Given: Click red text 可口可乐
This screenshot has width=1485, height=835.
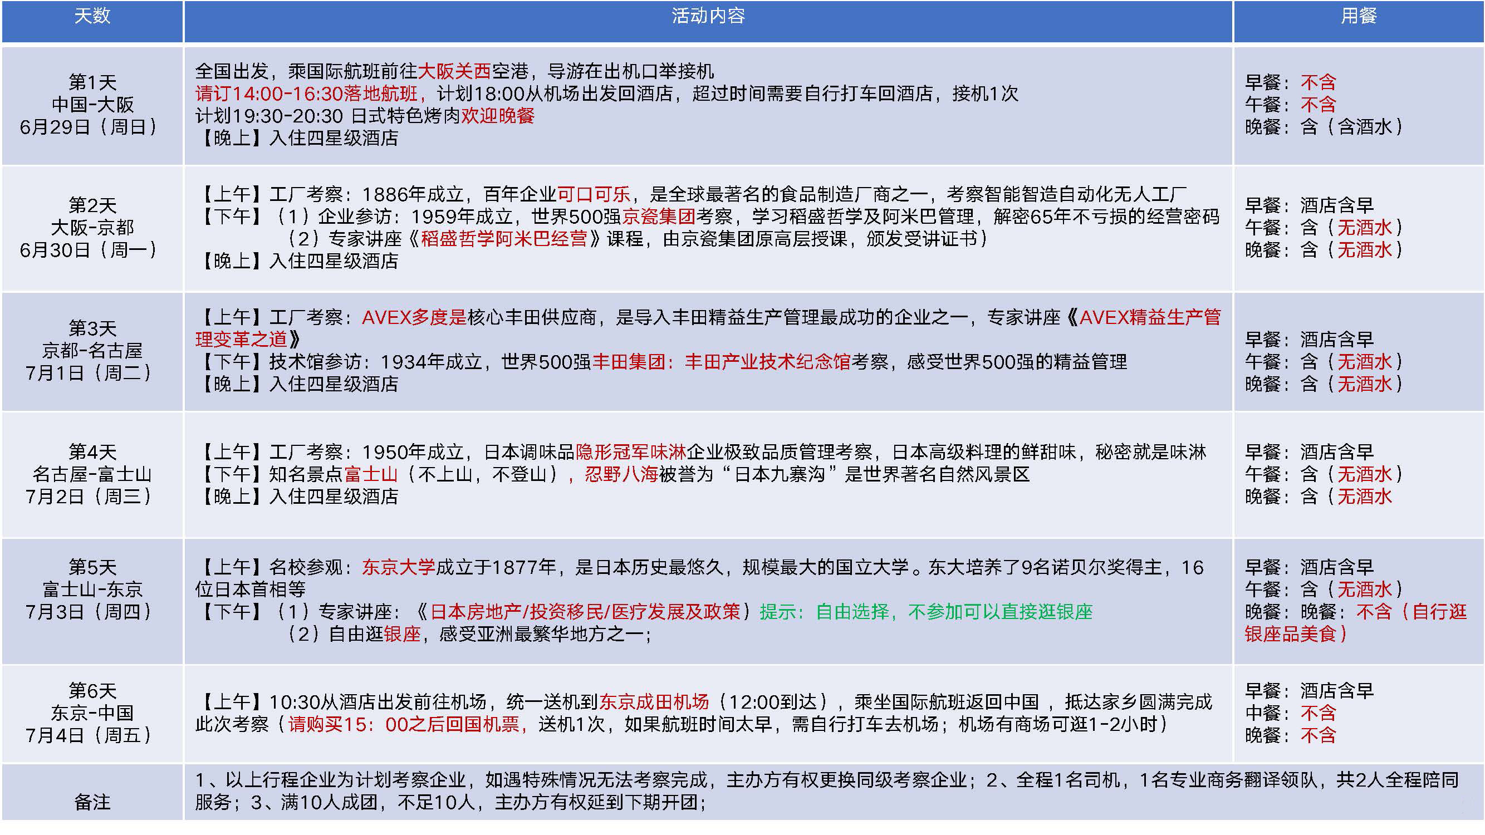Looking at the screenshot, I should (593, 194).
